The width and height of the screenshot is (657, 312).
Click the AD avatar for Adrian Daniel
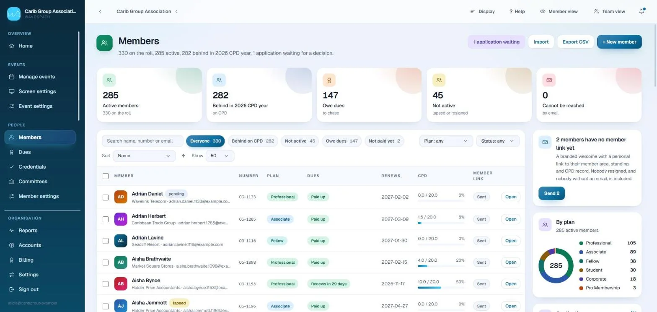[121, 197]
